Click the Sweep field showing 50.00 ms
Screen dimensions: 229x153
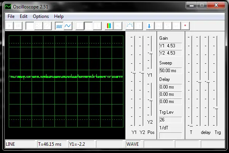170,70
